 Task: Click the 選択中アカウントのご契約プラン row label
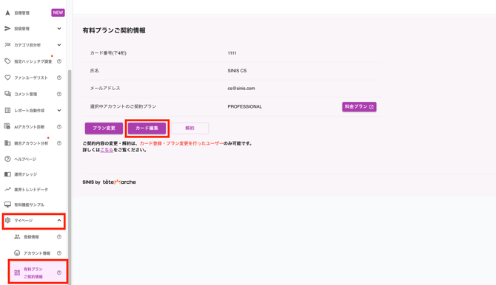123,106
